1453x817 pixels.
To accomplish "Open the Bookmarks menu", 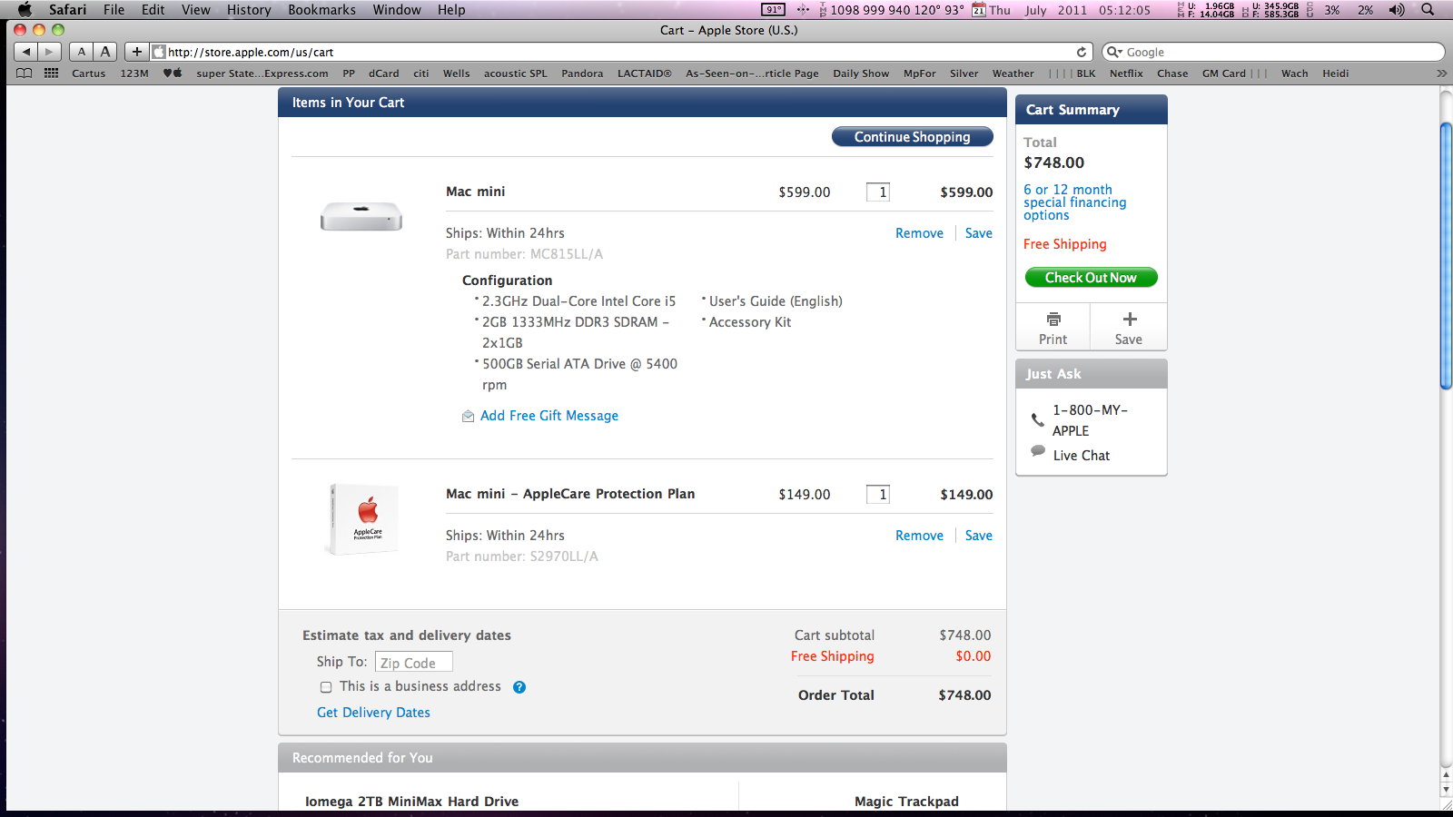I will 321,10.
